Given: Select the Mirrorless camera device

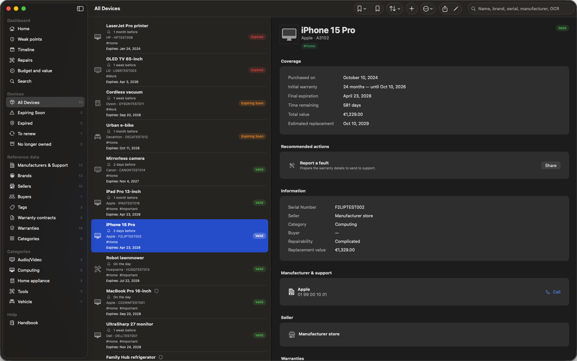Looking at the screenshot, I should 180,170.
